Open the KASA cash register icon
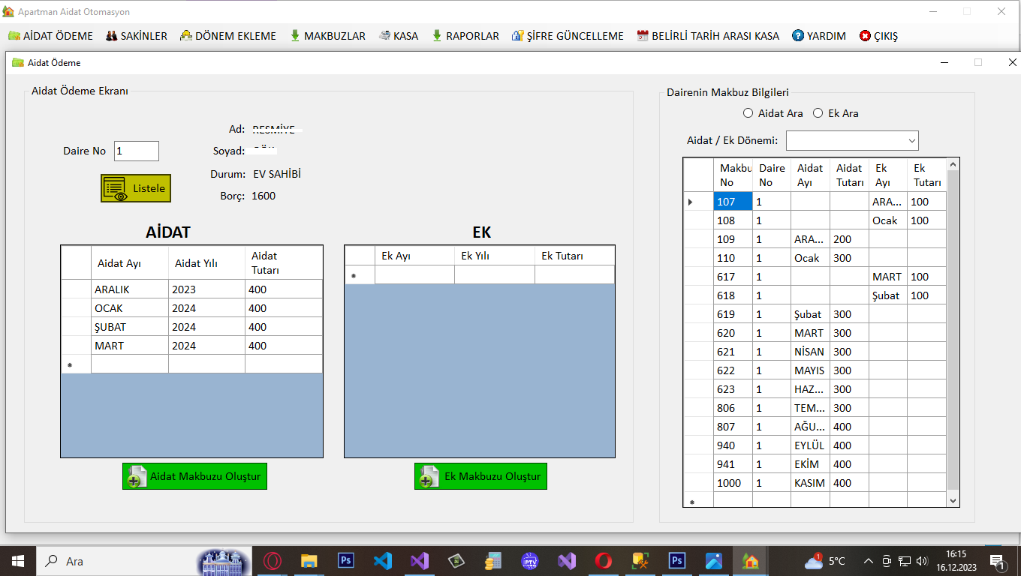1021x576 pixels. [x=384, y=36]
